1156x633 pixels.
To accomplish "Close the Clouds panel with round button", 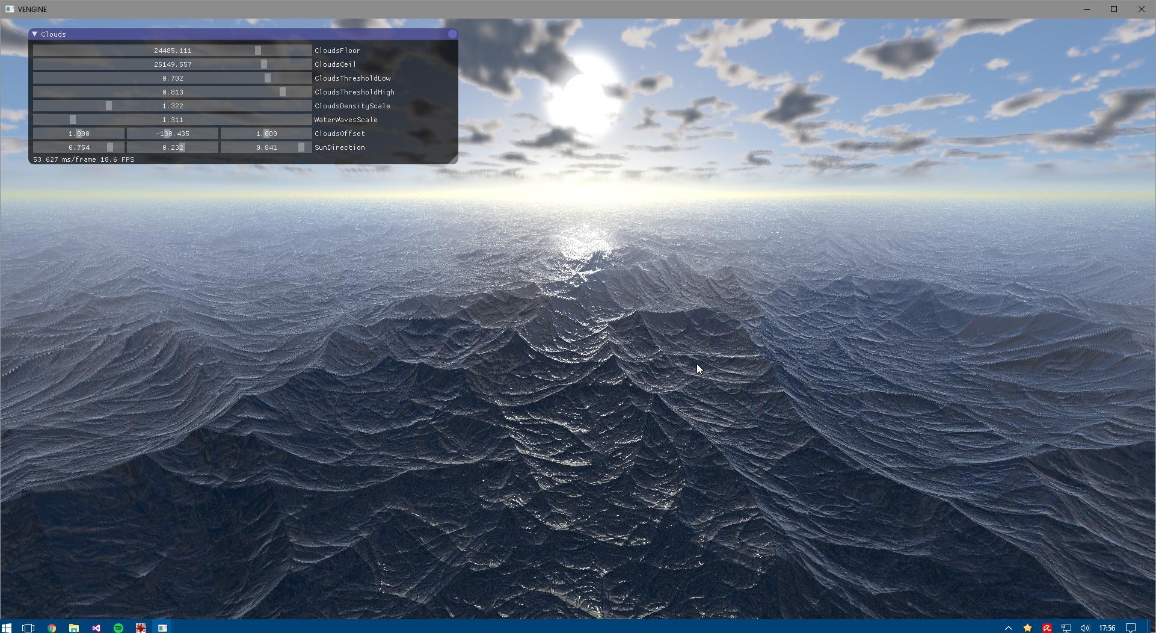I will click(x=452, y=34).
